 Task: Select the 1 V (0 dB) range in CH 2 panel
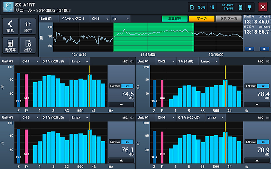pyautogui.click(x=187, y=62)
